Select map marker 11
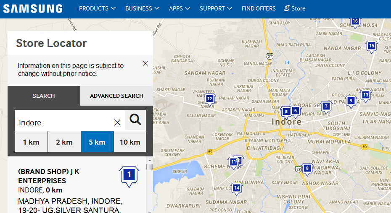This screenshot has width=391, height=213. tap(233, 163)
